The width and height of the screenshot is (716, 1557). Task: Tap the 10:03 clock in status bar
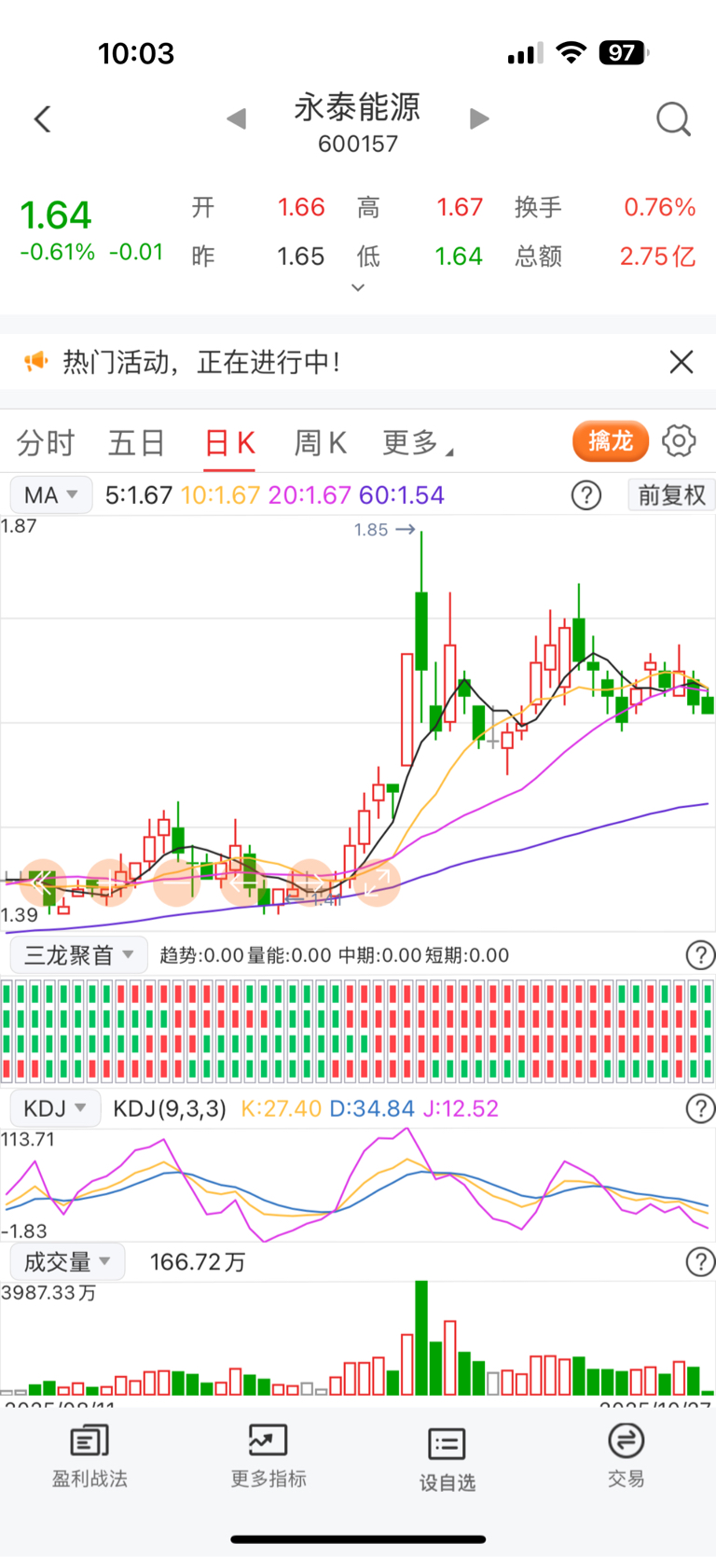(x=136, y=53)
